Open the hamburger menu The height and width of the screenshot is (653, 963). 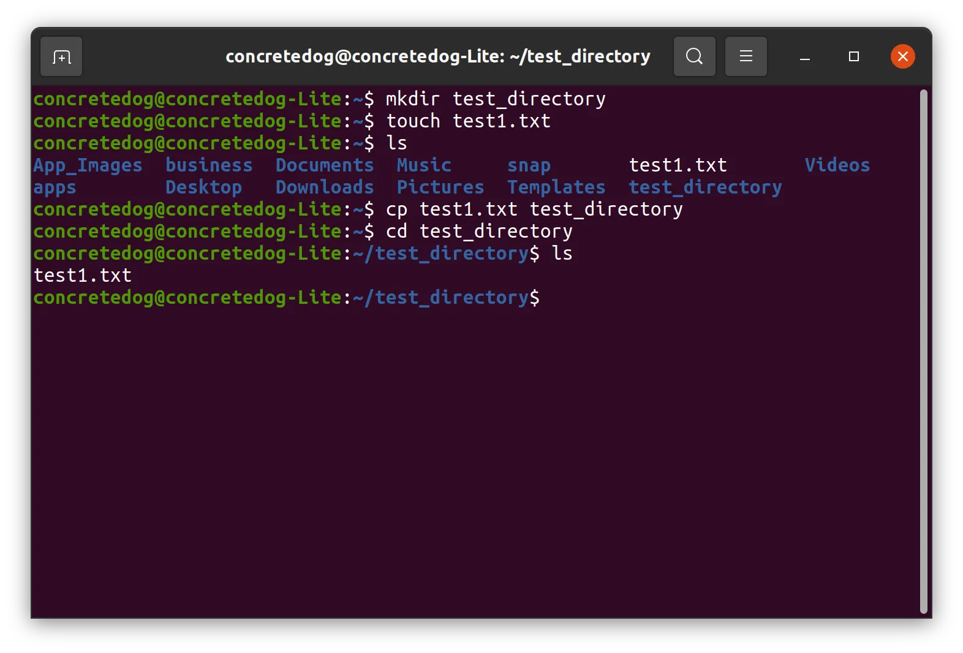[x=746, y=57]
